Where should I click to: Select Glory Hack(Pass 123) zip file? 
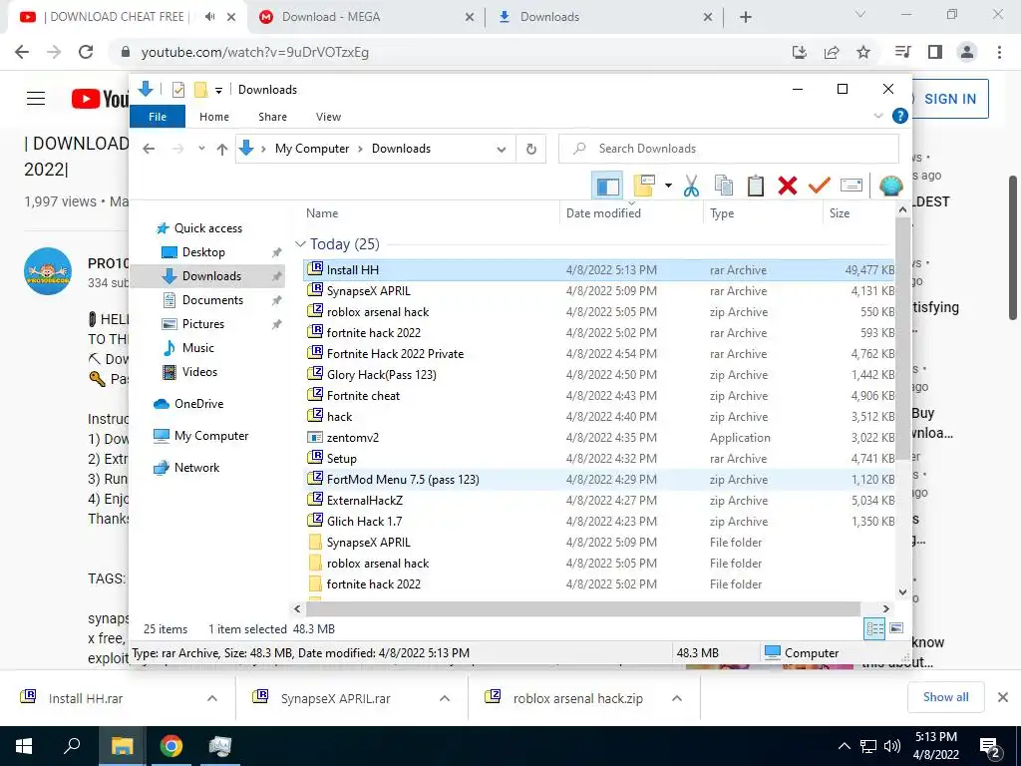599,375
